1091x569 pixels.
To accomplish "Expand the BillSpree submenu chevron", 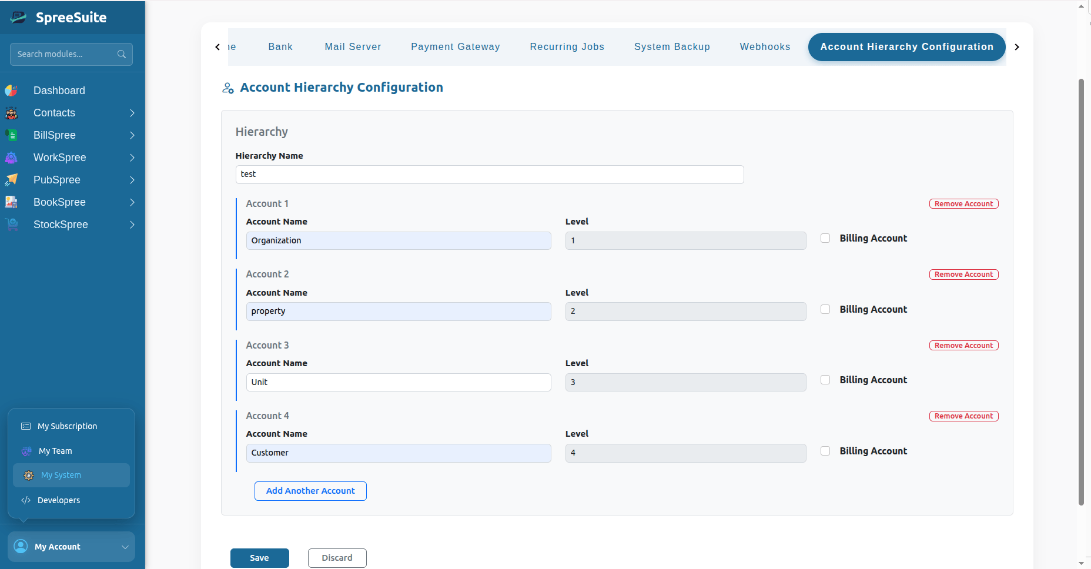I will coord(132,135).
